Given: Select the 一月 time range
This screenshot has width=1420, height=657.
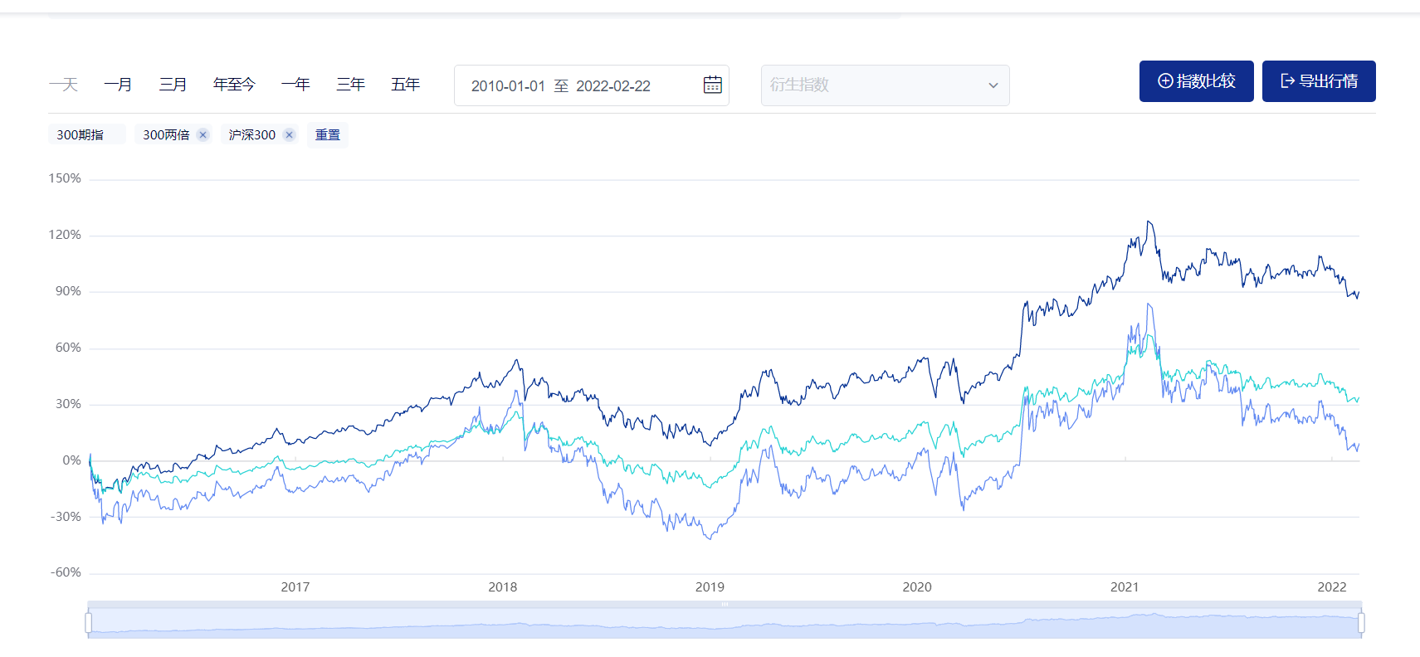Looking at the screenshot, I should (x=118, y=85).
